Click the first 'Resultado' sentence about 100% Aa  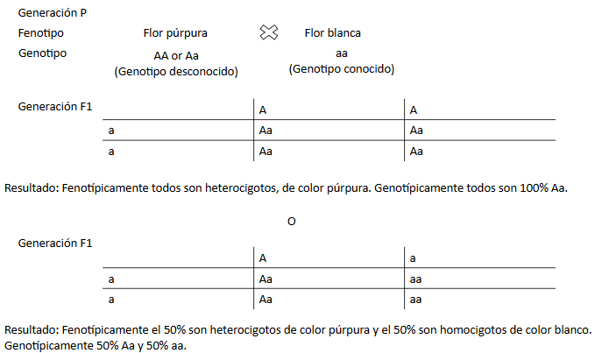click(x=286, y=188)
